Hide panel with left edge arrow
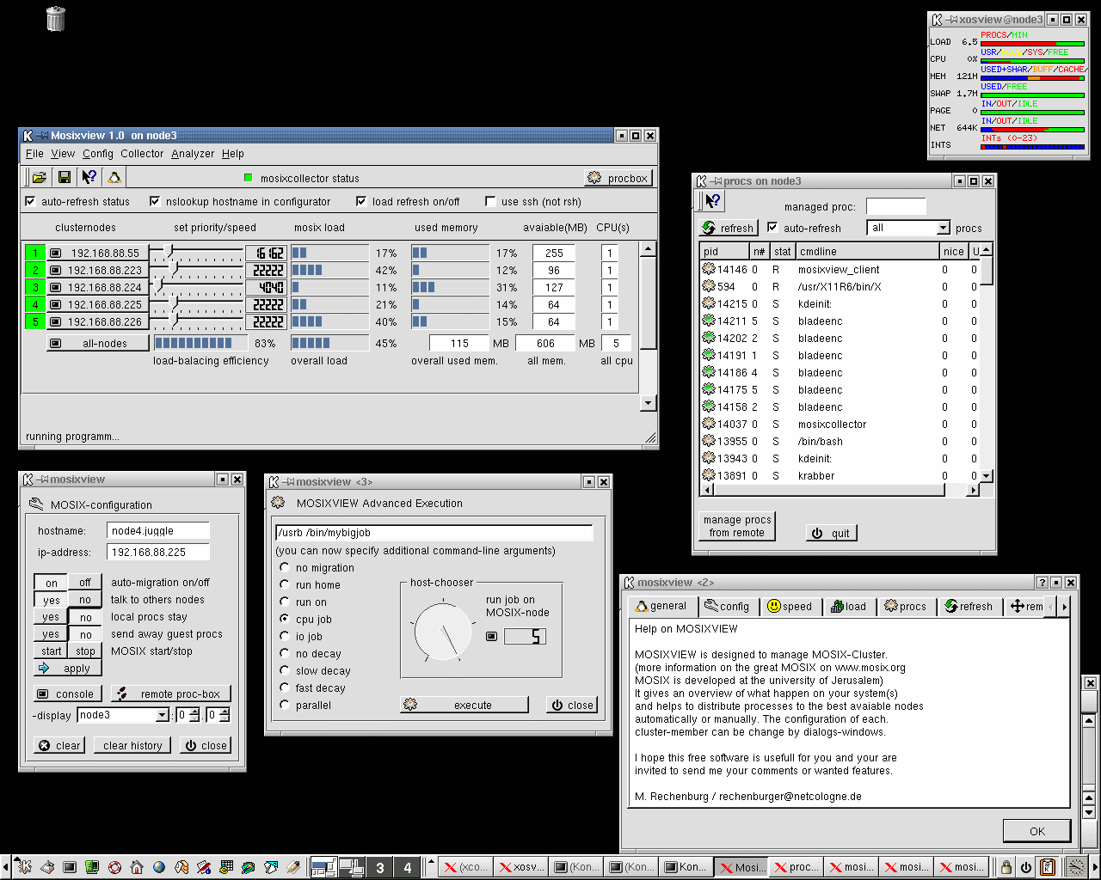This screenshot has height=880, width=1101. (5, 867)
